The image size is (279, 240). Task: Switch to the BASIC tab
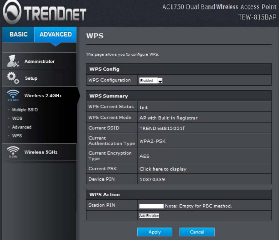pos(18,34)
